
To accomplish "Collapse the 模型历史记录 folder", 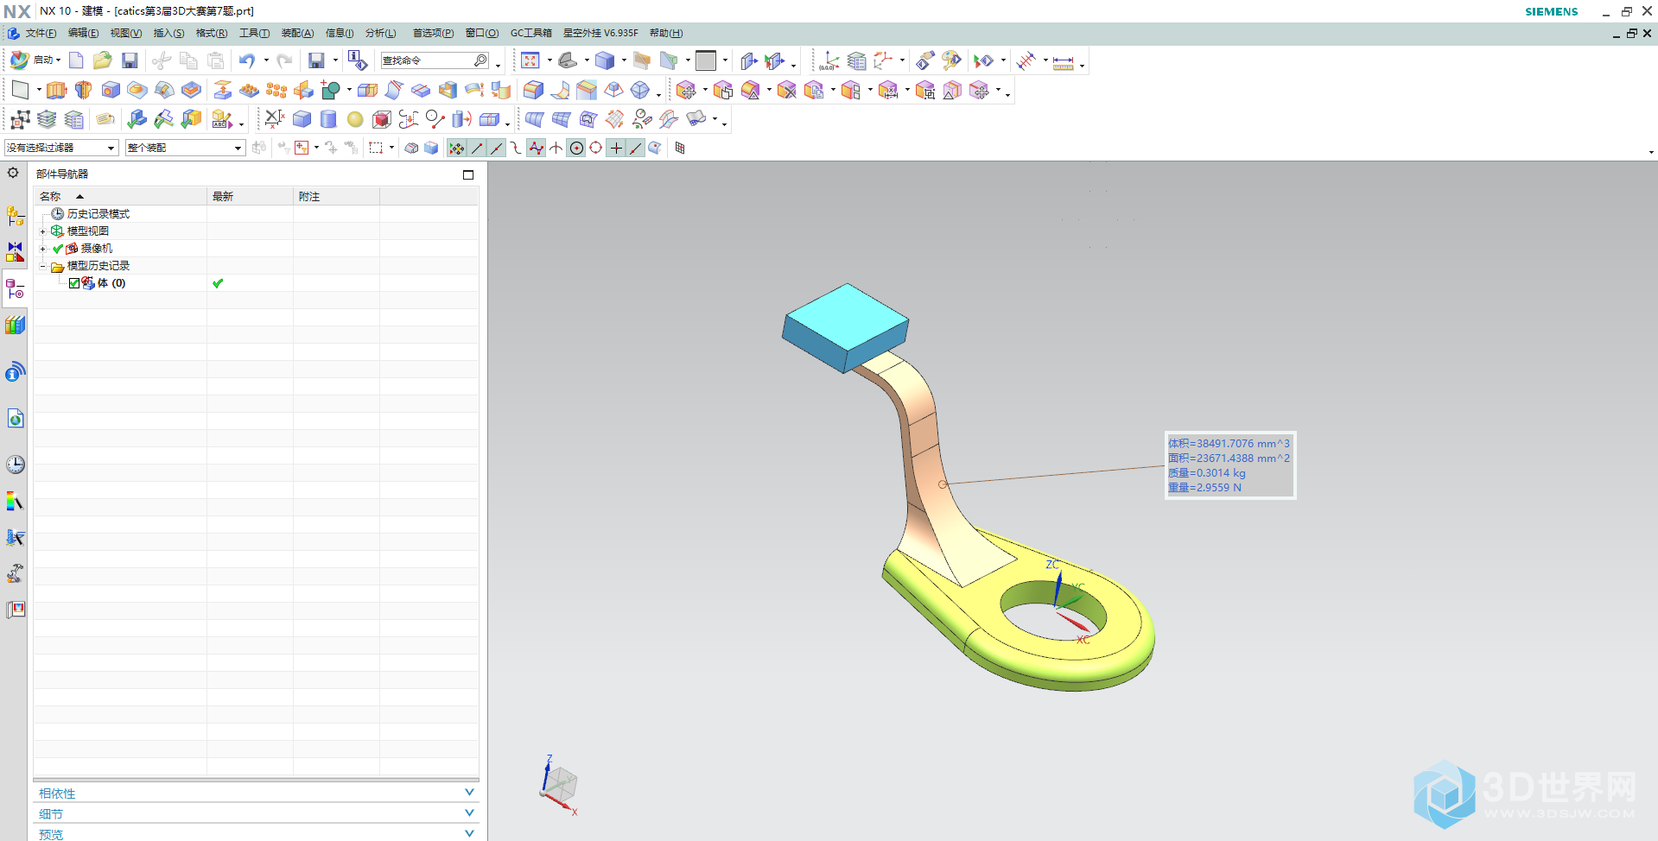I will pyautogui.click(x=42, y=266).
